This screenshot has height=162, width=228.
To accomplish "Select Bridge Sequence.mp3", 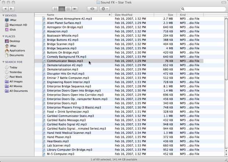I will pyautogui.click(x=62, y=48).
